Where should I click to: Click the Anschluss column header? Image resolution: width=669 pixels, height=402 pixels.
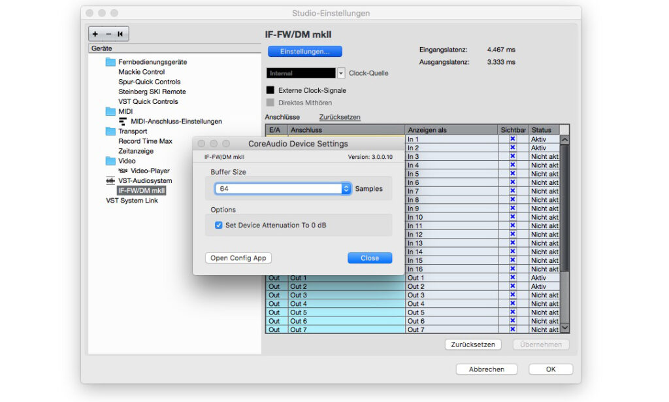[x=346, y=129]
